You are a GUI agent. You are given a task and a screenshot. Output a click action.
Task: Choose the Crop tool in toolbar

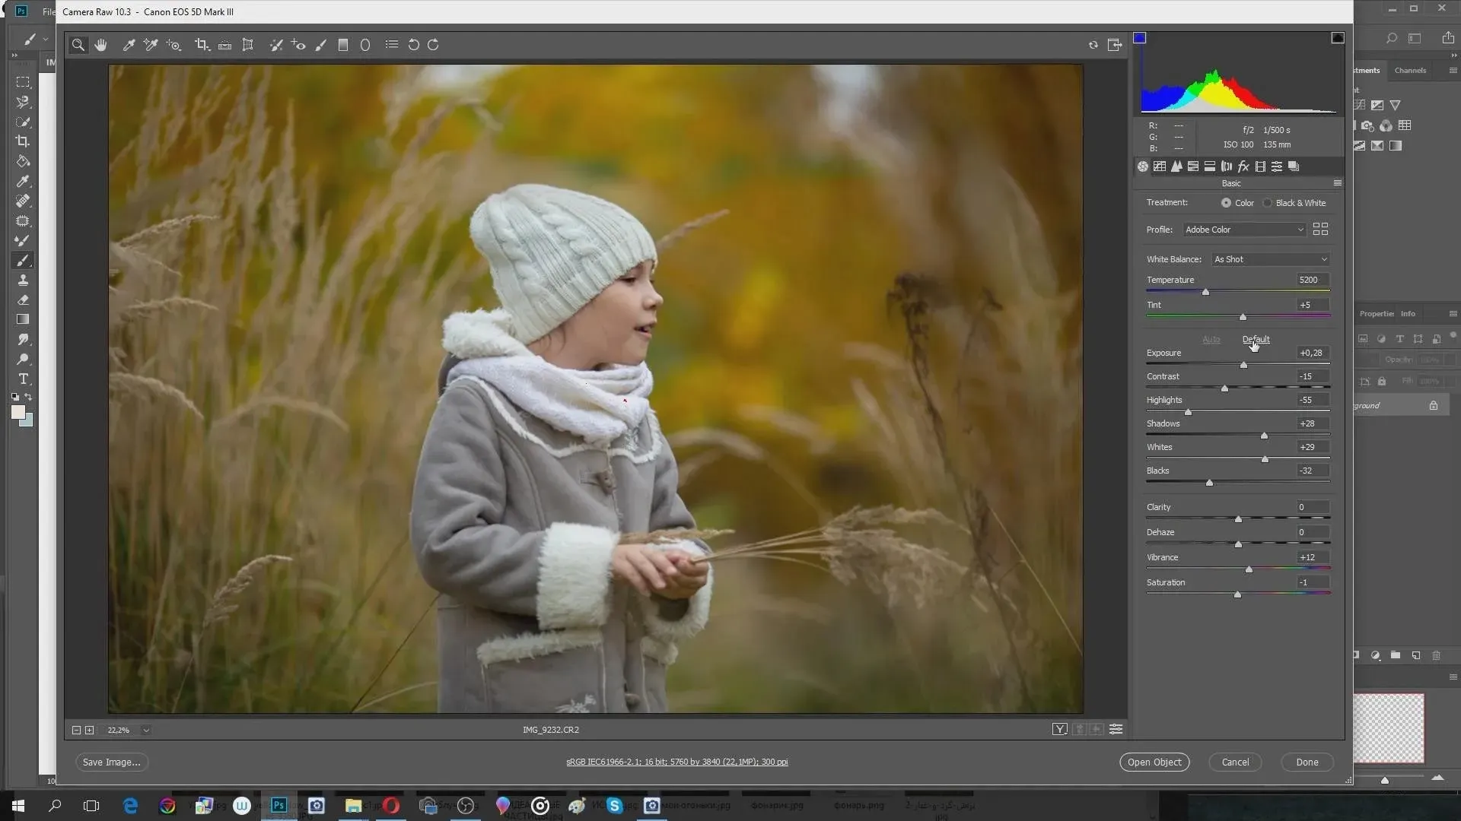(x=202, y=45)
